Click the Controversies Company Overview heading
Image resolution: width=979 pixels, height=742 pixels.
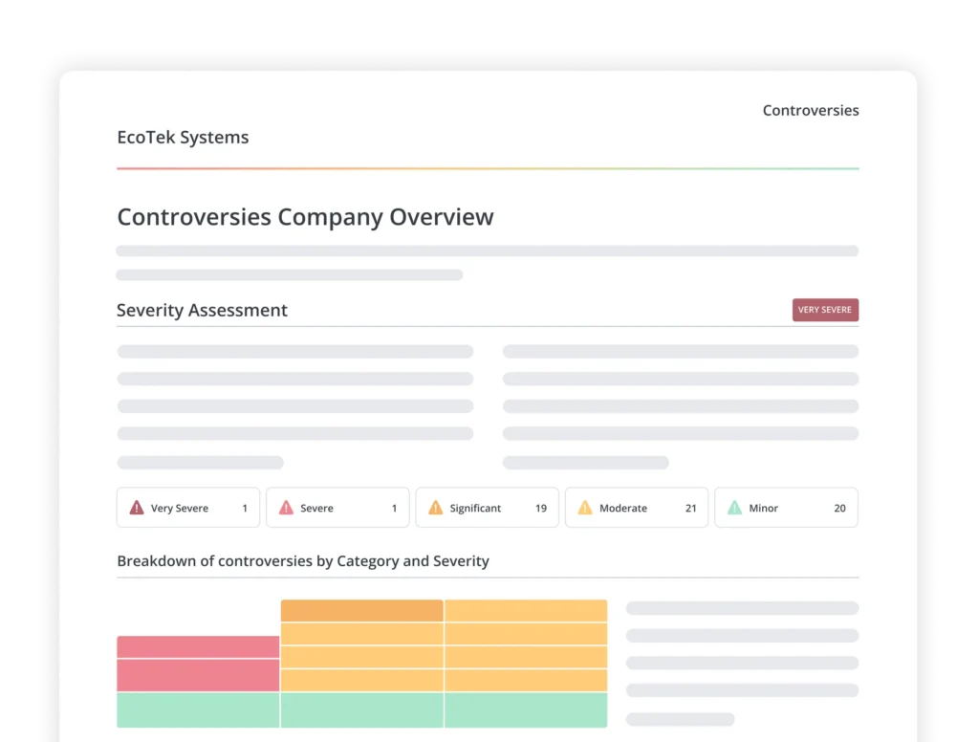click(x=305, y=217)
